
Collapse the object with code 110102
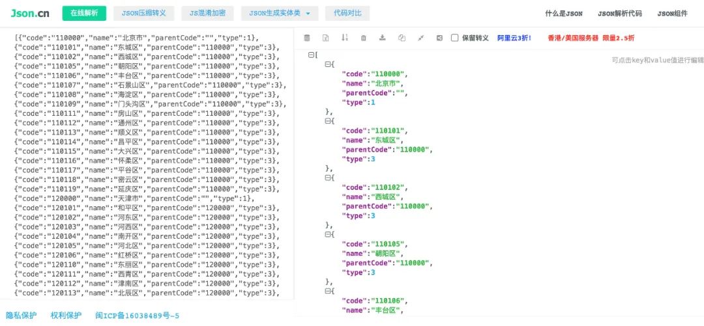click(327, 178)
